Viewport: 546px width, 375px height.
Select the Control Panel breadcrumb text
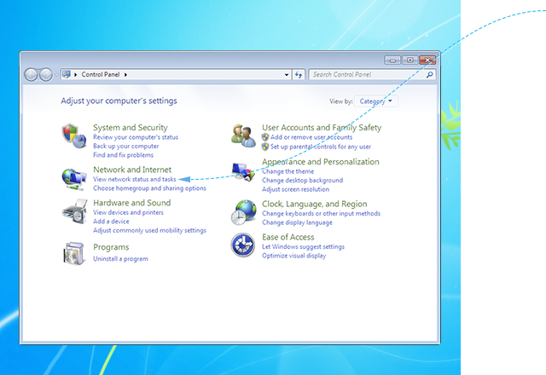coord(101,74)
